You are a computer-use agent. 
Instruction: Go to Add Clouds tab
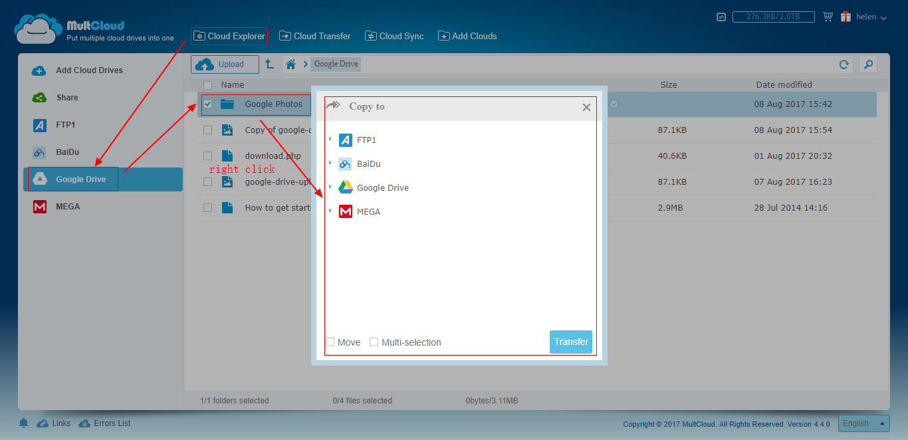pyautogui.click(x=467, y=36)
